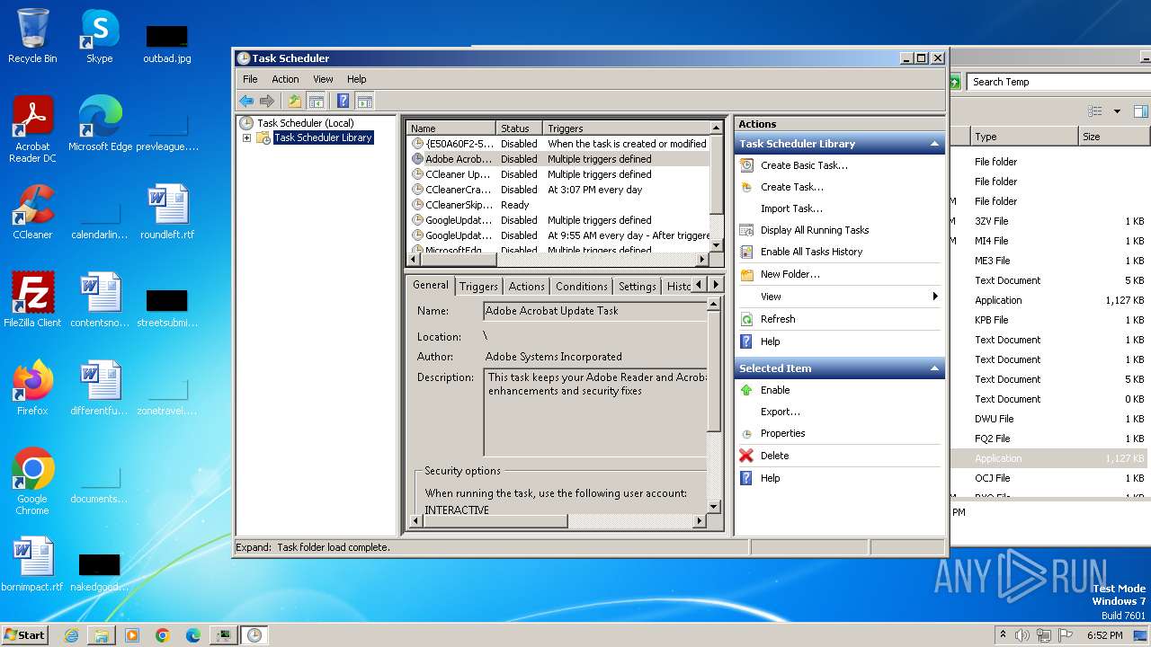Expand the Task Scheduler Library tree node
The image size is (1151, 647).
point(246,137)
